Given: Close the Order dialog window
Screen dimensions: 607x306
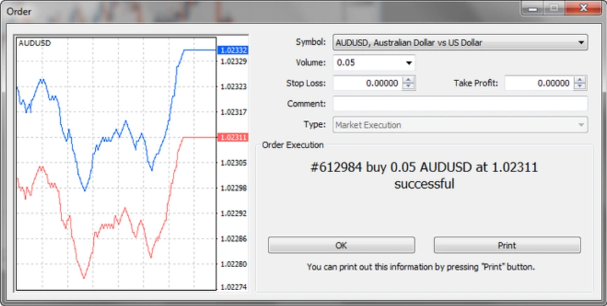Looking at the screenshot, I should (582, 9).
